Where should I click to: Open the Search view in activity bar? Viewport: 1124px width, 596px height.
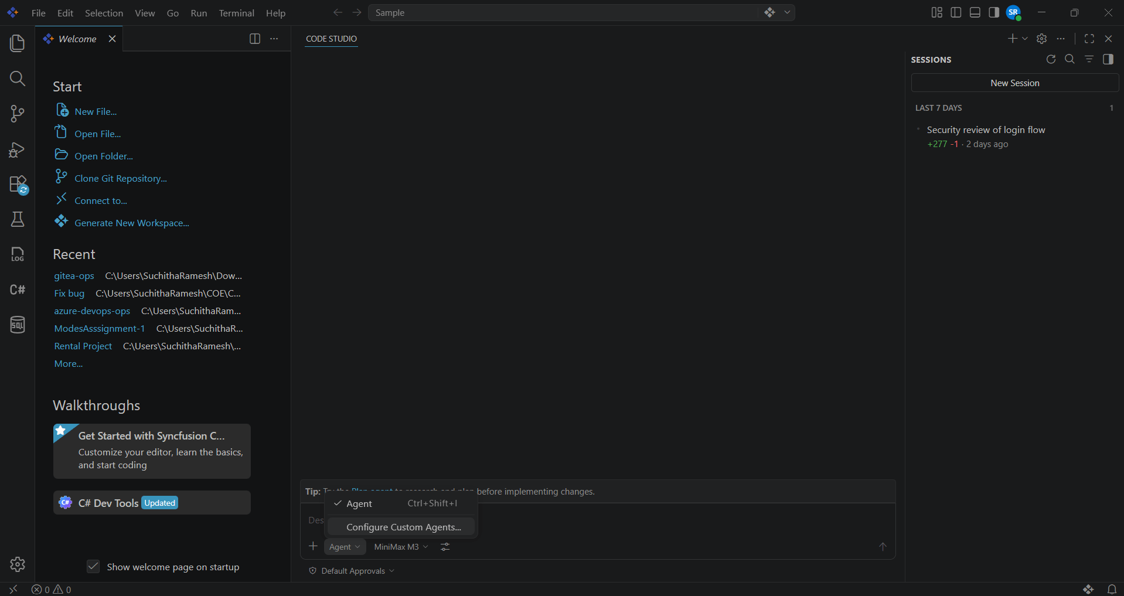[18, 79]
